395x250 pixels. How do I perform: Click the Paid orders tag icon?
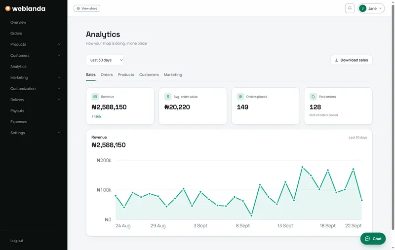coord(313,97)
